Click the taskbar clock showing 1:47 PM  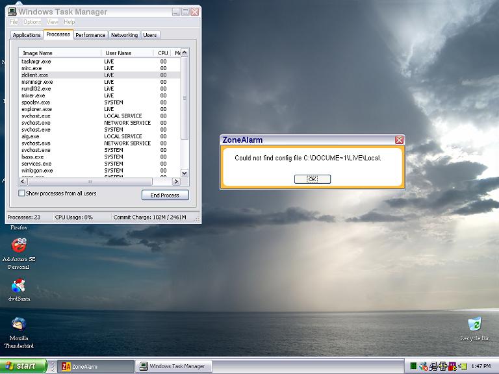coord(481,366)
